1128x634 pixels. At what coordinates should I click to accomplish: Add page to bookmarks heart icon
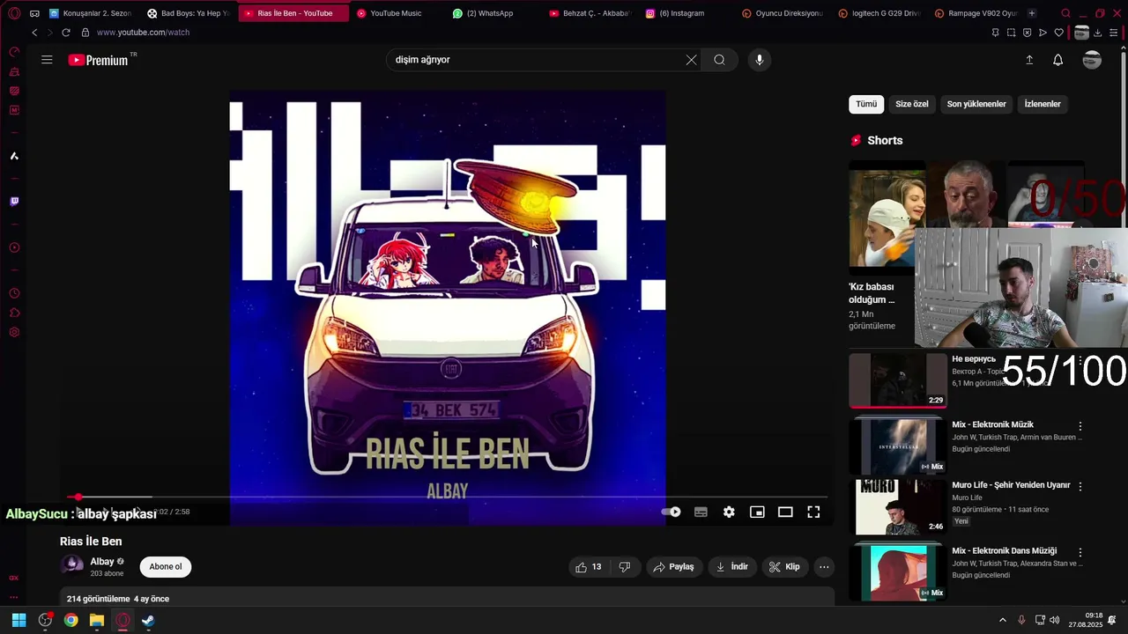1058,33
